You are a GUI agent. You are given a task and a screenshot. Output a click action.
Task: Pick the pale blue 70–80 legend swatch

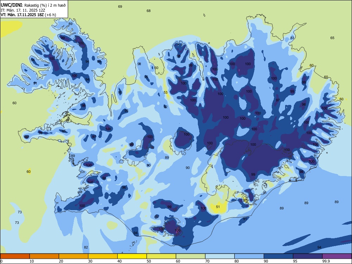[220, 256]
